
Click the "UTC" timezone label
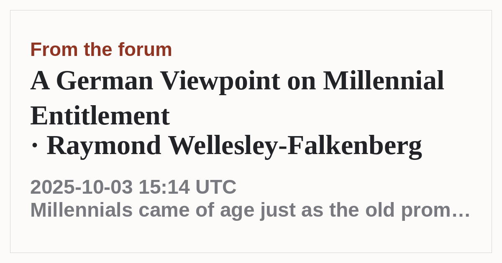[x=216, y=187]
